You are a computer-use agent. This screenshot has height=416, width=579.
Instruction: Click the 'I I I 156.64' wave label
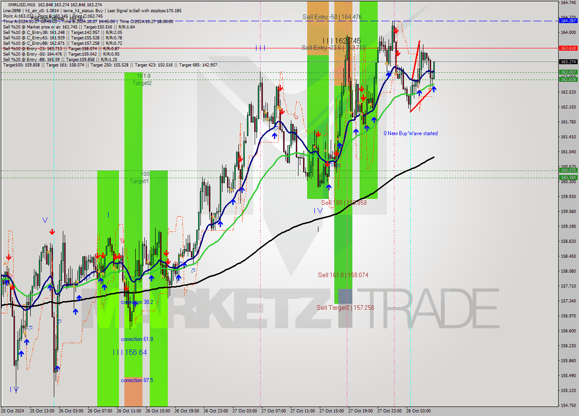point(130,352)
